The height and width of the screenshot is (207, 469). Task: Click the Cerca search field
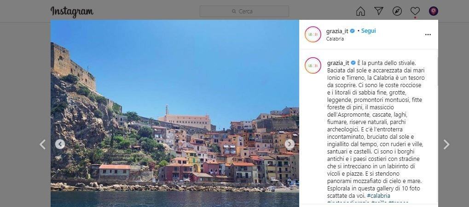pos(244,12)
